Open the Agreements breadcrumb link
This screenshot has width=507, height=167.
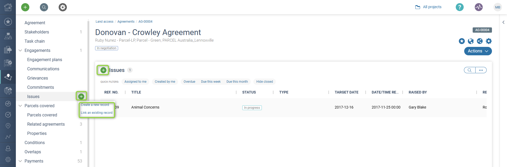(x=126, y=22)
